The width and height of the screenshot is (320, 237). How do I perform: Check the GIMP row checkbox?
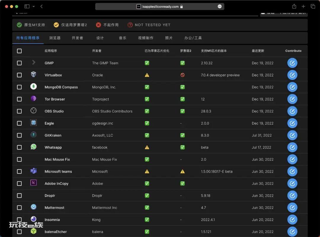click(x=19, y=63)
